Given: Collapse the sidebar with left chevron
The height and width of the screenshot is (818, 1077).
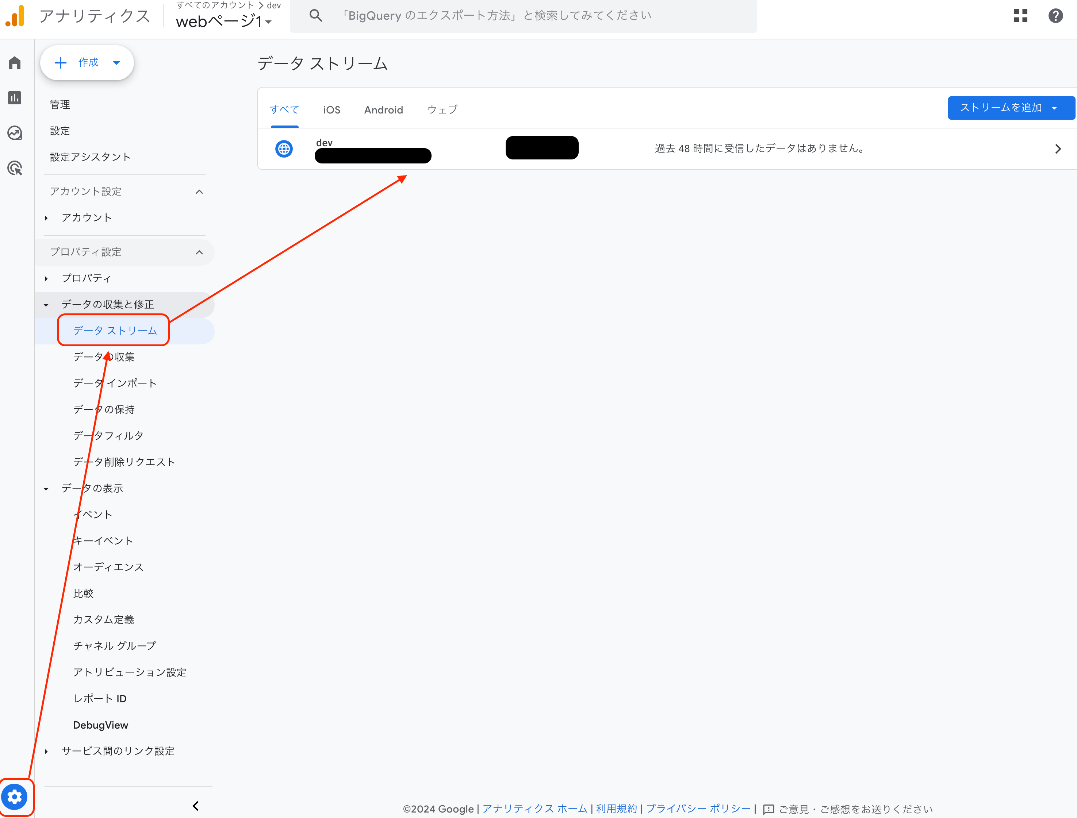Looking at the screenshot, I should pos(196,806).
